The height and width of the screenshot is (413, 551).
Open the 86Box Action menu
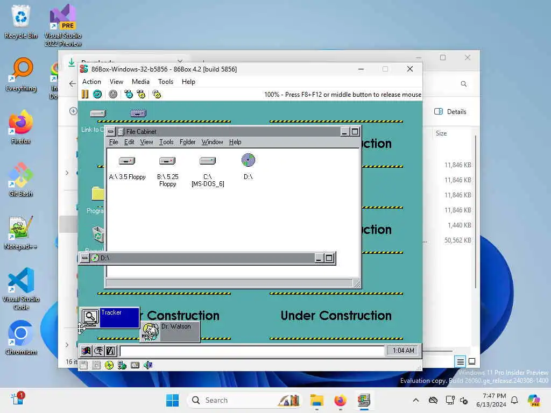click(91, 82)
